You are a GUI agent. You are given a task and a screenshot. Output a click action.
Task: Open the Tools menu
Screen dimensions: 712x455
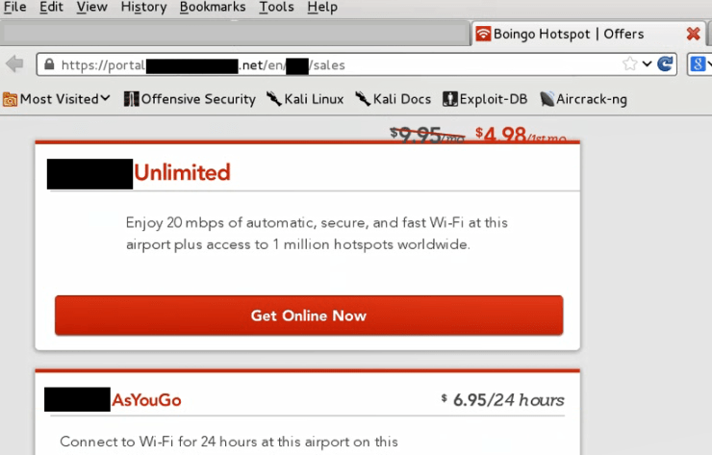(276, 8)
